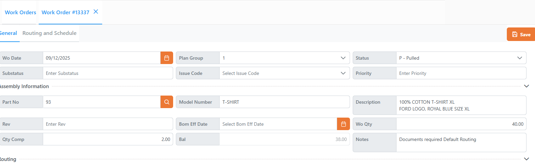
Task: Switch to the Work Orders tab
Action: click(20, 13)
